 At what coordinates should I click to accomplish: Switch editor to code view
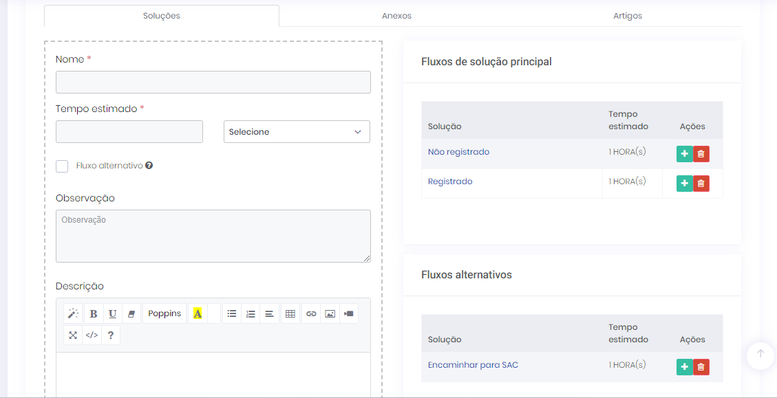[92, 335]
